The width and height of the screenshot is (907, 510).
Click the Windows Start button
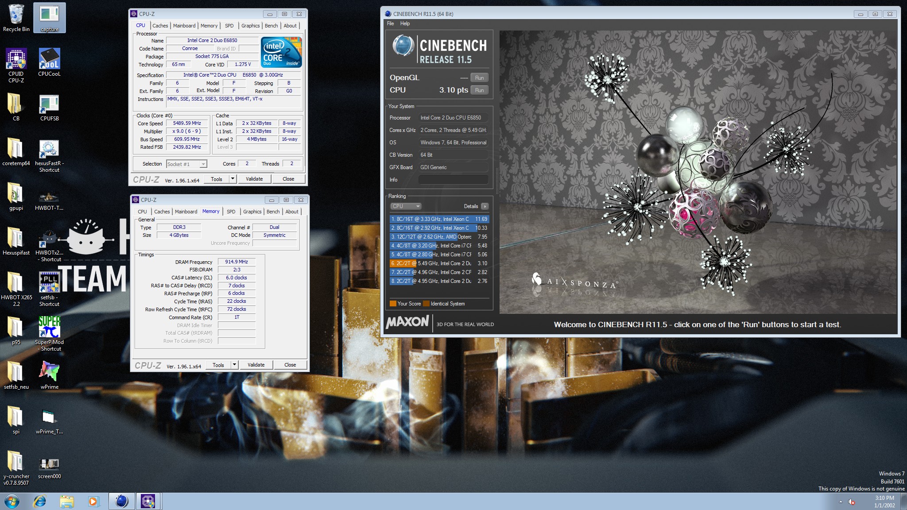tap(12, 501)
